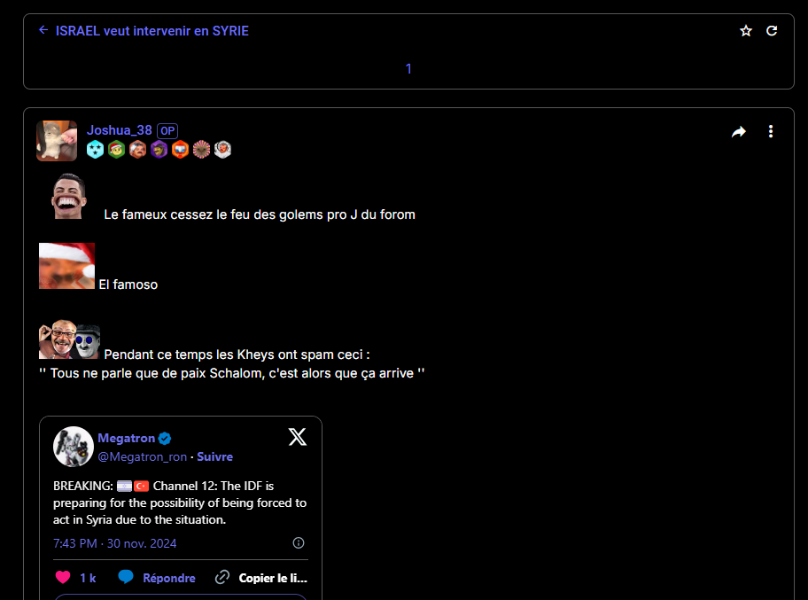Click the Israel flag emoji in tweet
808x600 pixels.
pos(124,486)
